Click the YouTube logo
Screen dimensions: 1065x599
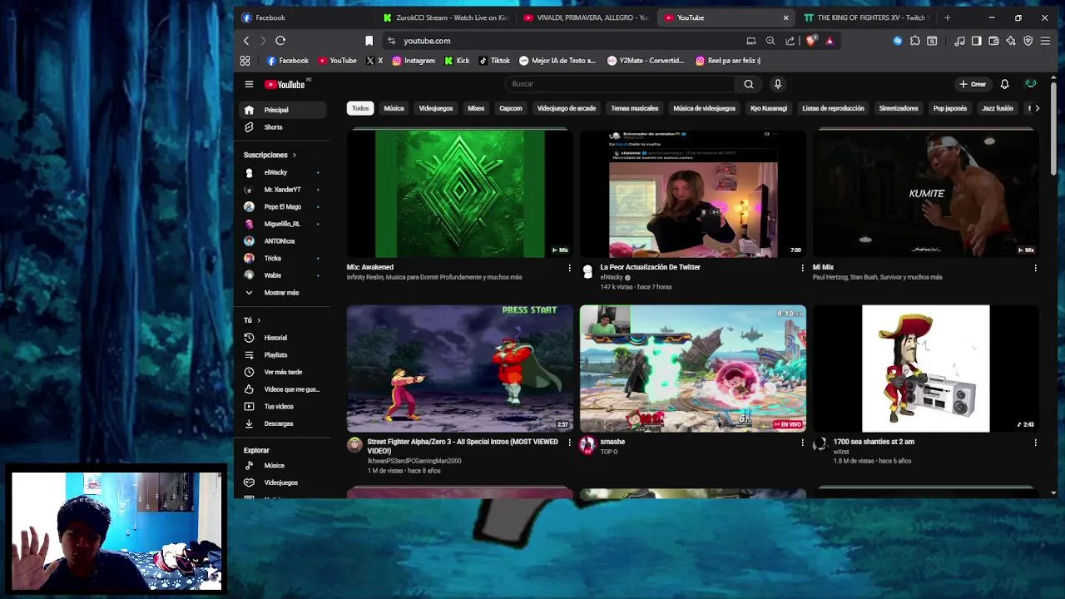pos(285,84)
